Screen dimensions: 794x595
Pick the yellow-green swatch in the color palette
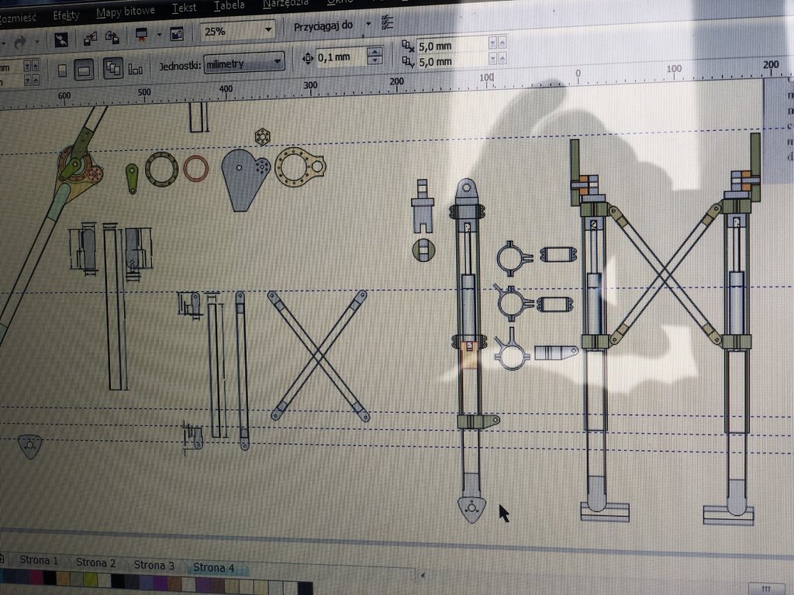(89, 580)
